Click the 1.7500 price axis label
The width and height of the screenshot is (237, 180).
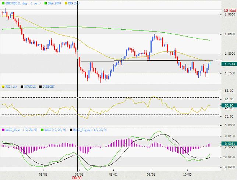coord(230,73)
